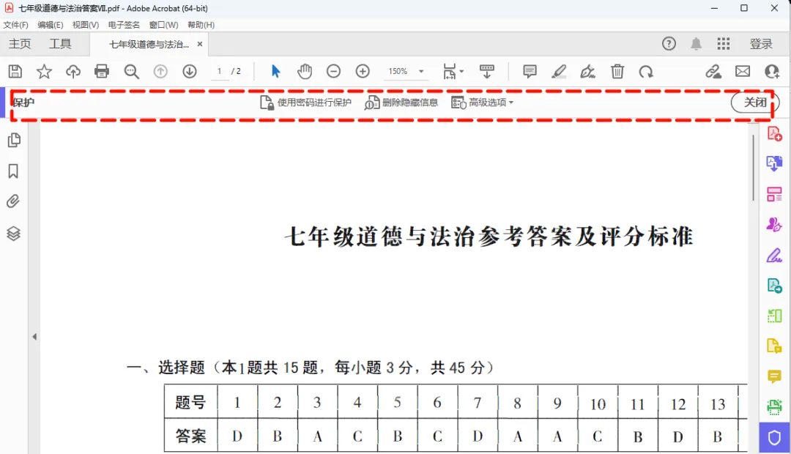Open the 帮助(H) menu
Image resolution: width=791 pixels, height=454 pixels.
pos(201,25)
